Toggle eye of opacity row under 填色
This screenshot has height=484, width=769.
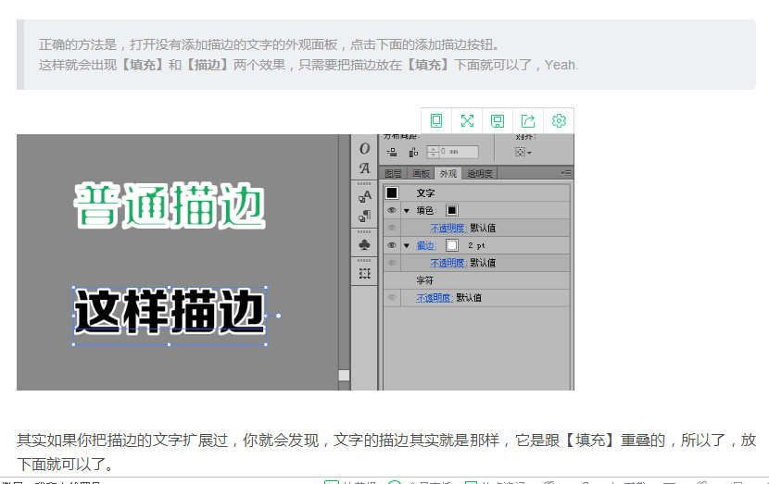pyautogui.click(x=391, y=228)
